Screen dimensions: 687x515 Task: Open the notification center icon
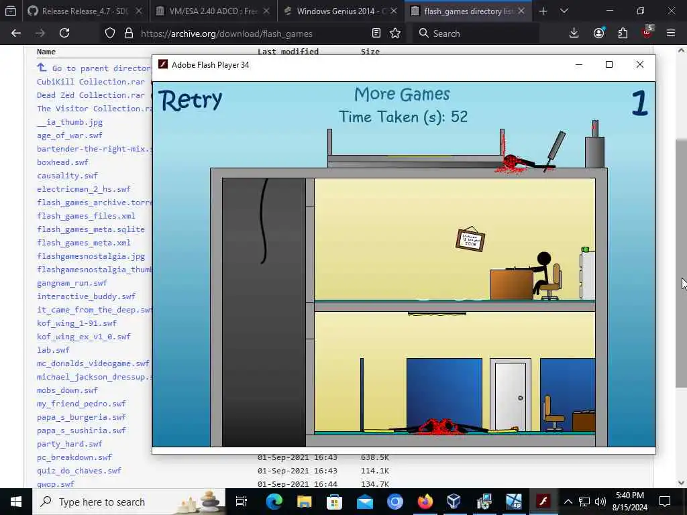point(665,502)
